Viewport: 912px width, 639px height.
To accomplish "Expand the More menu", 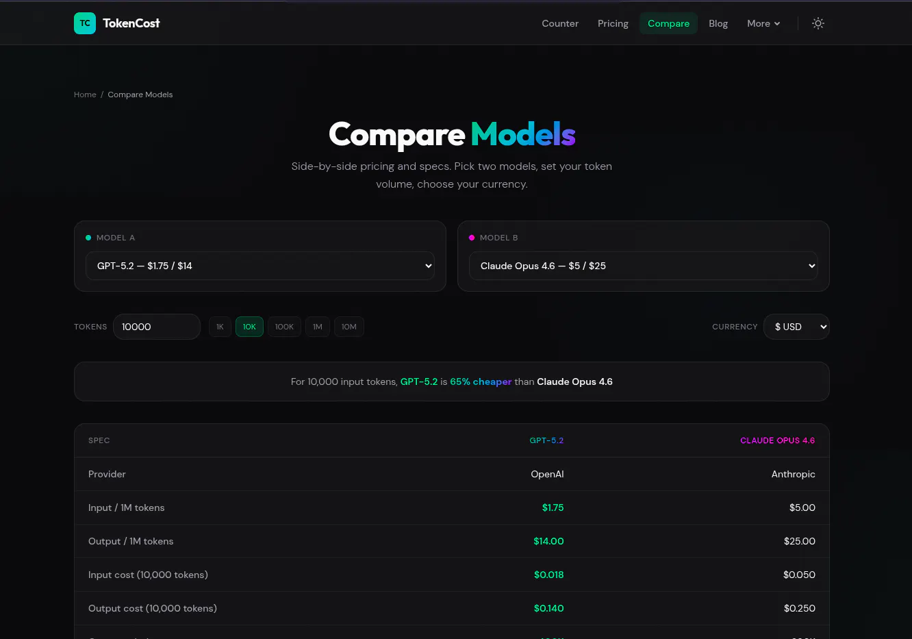I will tap(763, 23).
